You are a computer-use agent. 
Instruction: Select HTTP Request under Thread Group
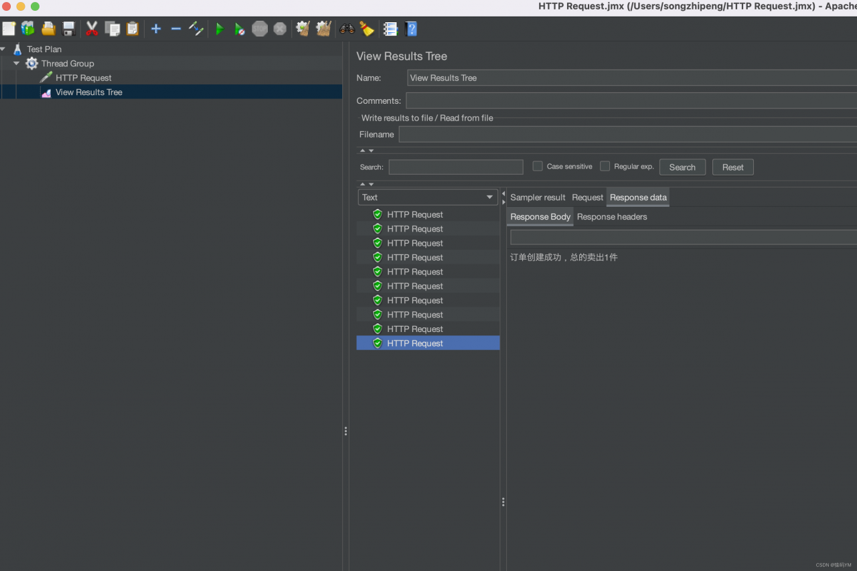pos(84,78)
